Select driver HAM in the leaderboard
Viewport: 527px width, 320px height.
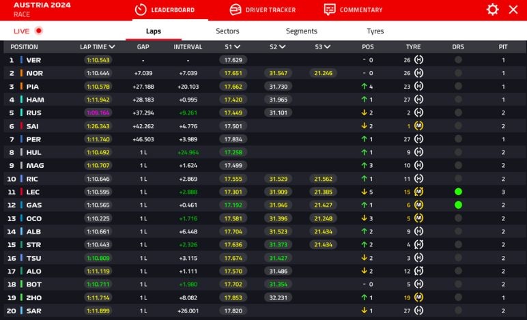[34, 100]
